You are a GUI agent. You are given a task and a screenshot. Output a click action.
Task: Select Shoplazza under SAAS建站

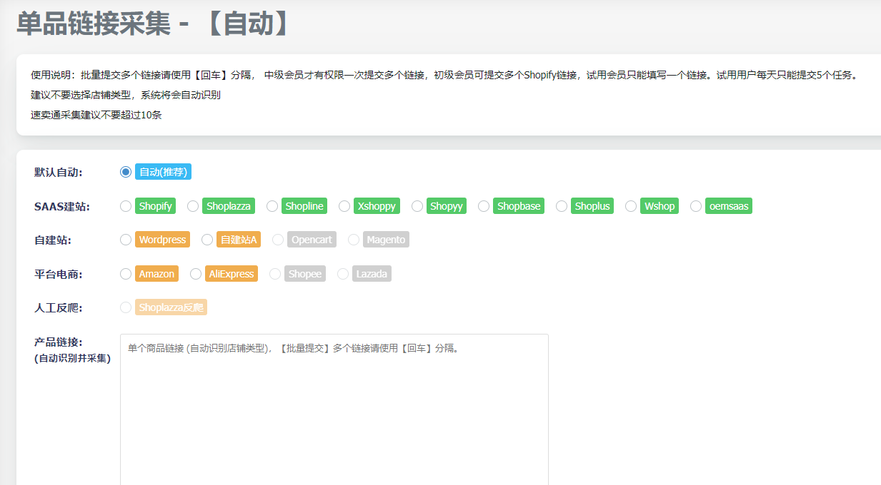(193, 206)
